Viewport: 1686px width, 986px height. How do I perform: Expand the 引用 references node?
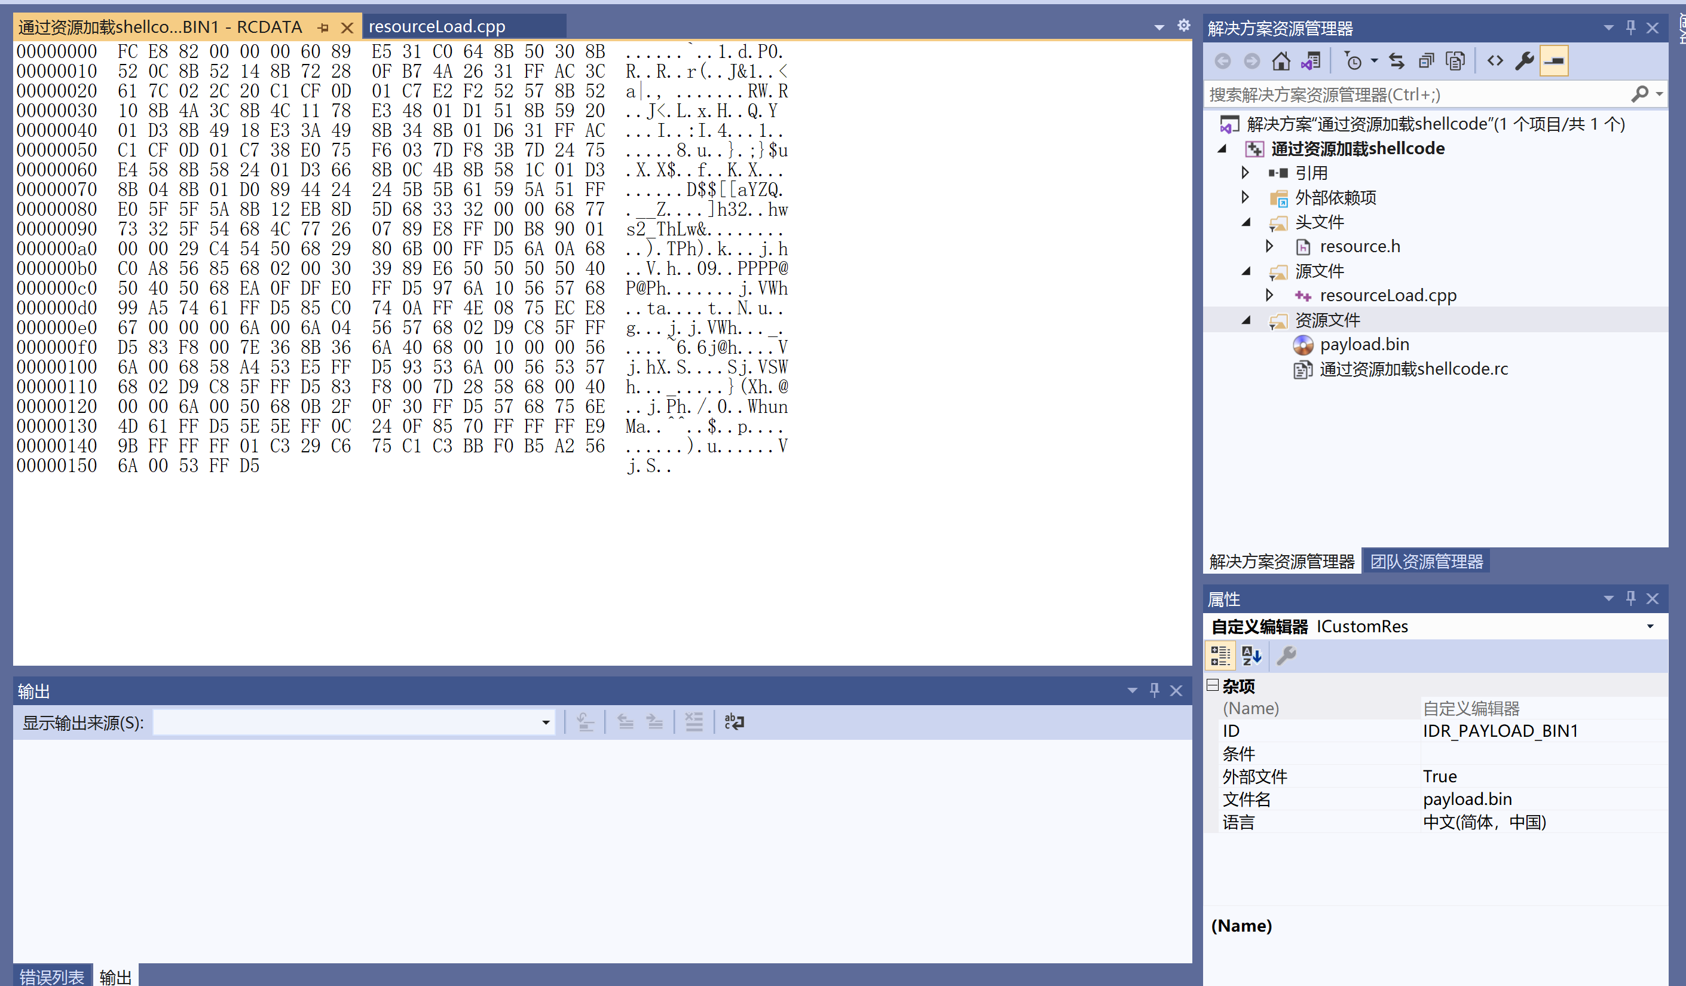1245,173
